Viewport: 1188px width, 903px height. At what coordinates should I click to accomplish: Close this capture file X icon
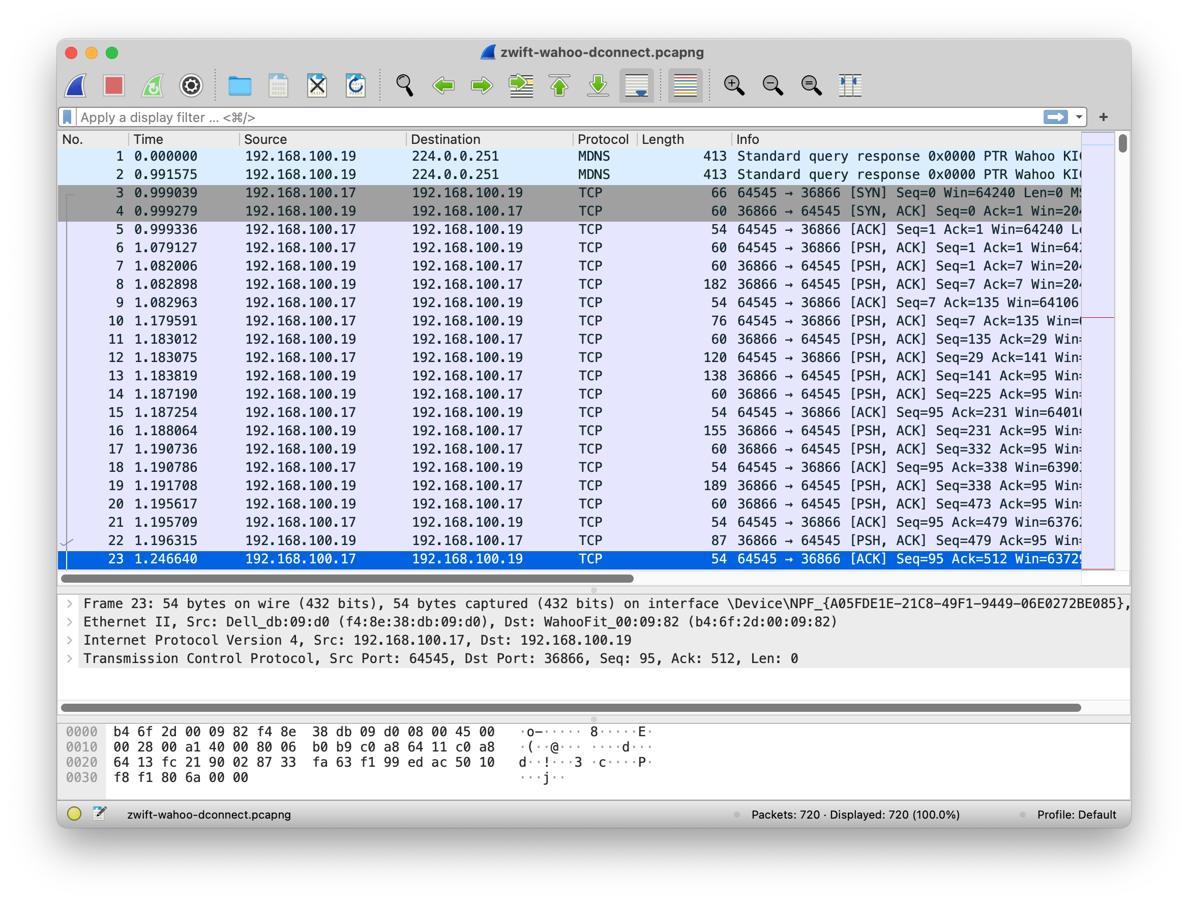click(317, 85)
